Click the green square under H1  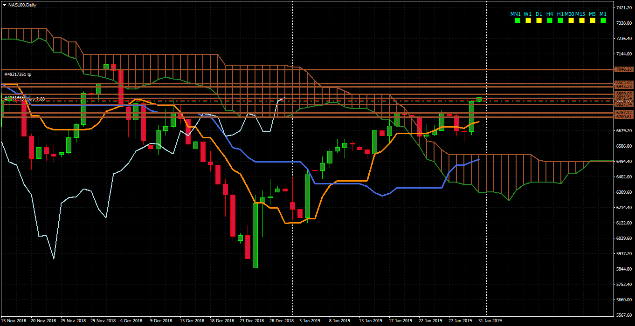click(x=560, y=20)
